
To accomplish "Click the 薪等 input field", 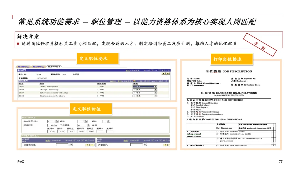I will (80, 121).
